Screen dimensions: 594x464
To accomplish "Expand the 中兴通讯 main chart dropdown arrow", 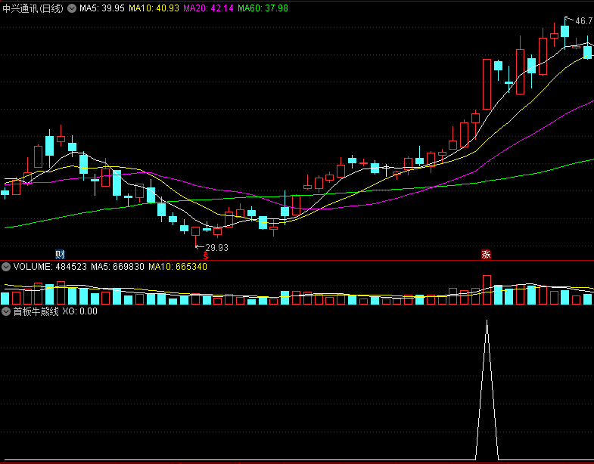I will 72,8.
